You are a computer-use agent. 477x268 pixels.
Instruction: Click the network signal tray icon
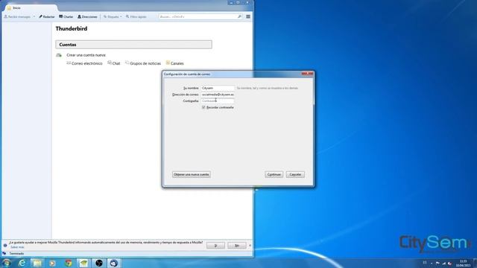point(444,264)
